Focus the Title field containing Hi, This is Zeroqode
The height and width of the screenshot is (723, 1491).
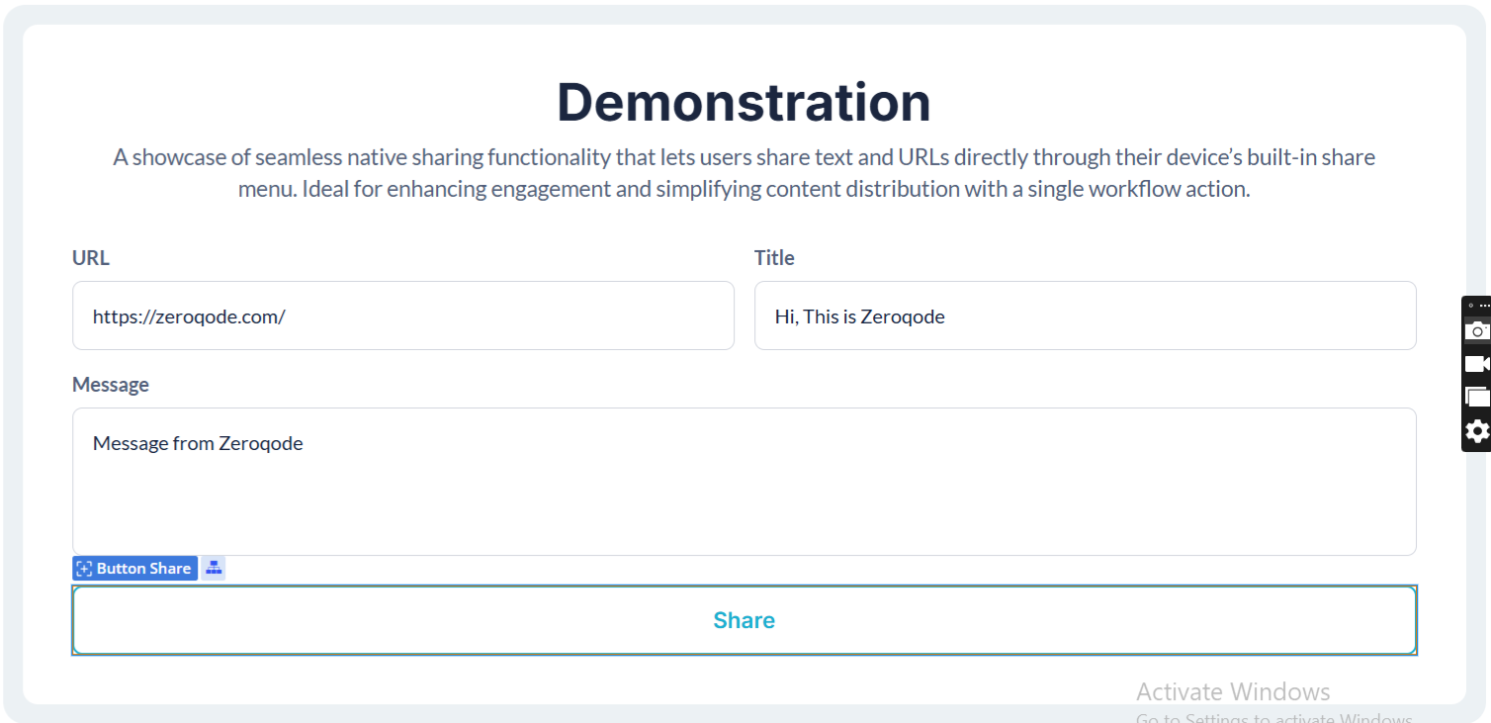pyautogui.click(x=1085, y=316)
